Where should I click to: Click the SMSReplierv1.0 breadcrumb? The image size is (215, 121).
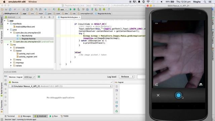coord(10,13)
